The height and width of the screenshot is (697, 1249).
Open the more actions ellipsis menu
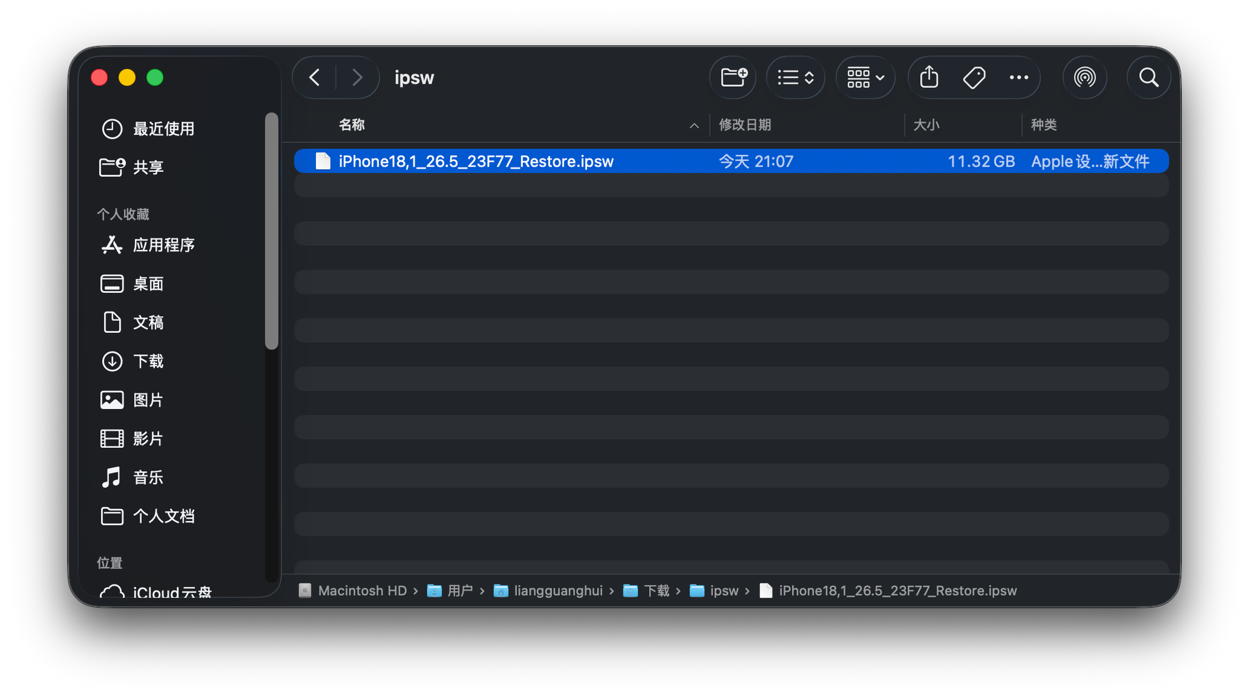point(1019,77)
